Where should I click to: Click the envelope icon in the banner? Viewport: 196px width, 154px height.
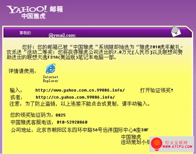point(176,31)
